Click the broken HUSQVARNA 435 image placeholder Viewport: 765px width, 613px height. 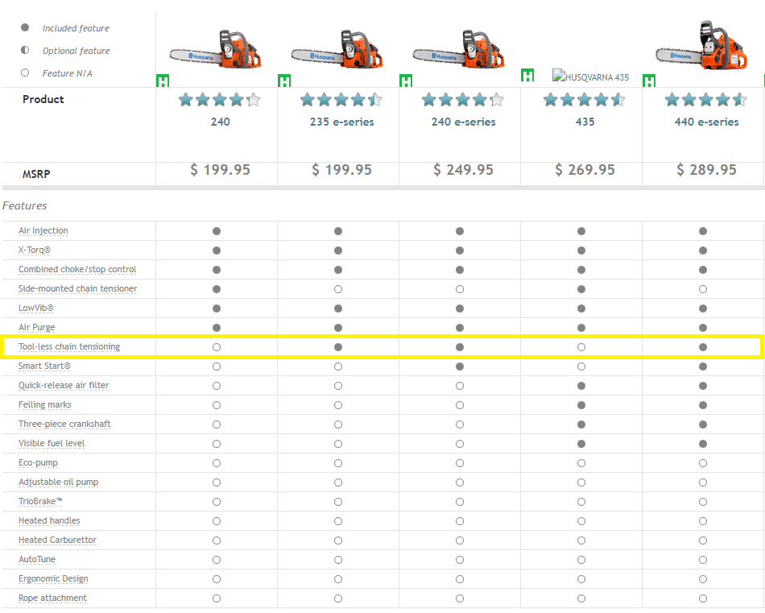click(x=591, y=77)
